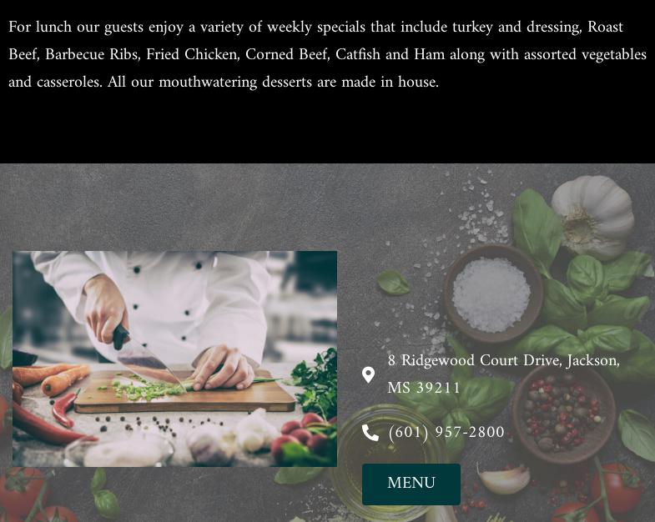Viewport: 655px width, 522px height.
Task: Open the MENU button
Action: [x=411, y=484]
